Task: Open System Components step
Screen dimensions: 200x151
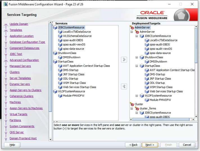Action: 22,126
